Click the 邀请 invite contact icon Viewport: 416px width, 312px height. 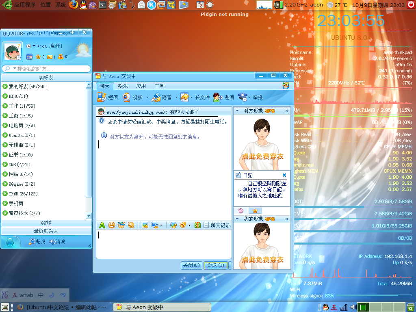click(218, 97)
